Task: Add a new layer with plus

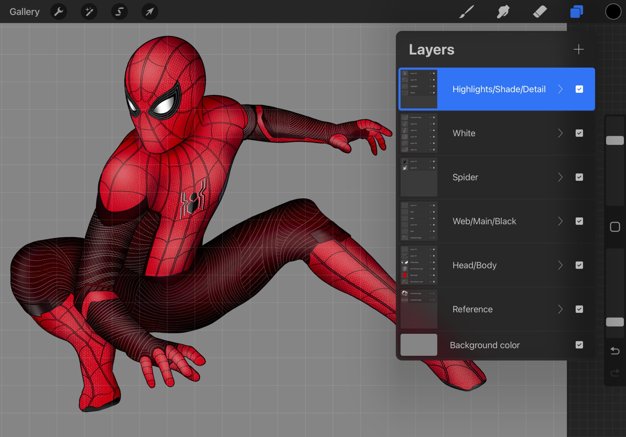Action: click(x=578, y=49)
